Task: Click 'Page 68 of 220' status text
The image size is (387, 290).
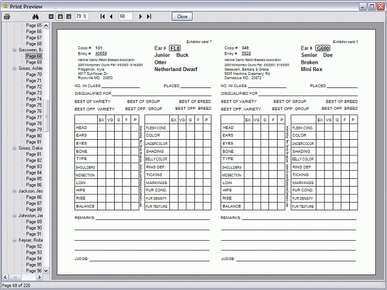Action: pos(16,285)
